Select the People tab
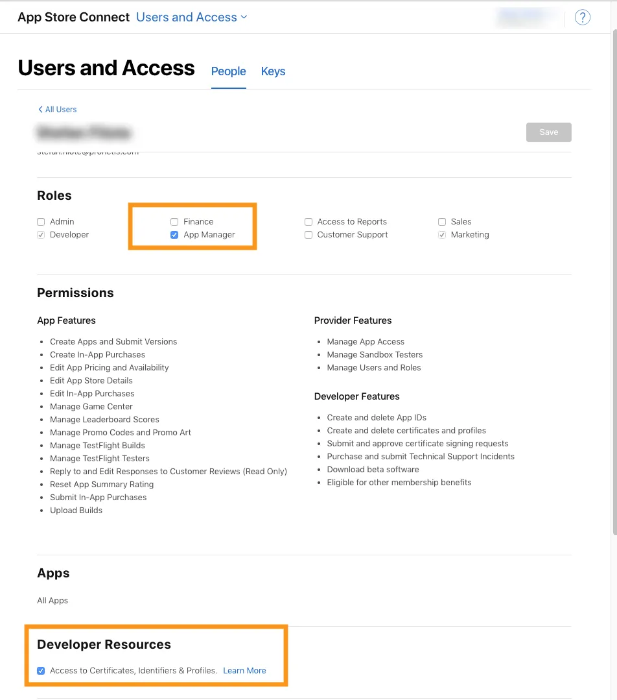Viewport: 617px width, 700px height. 228,71
